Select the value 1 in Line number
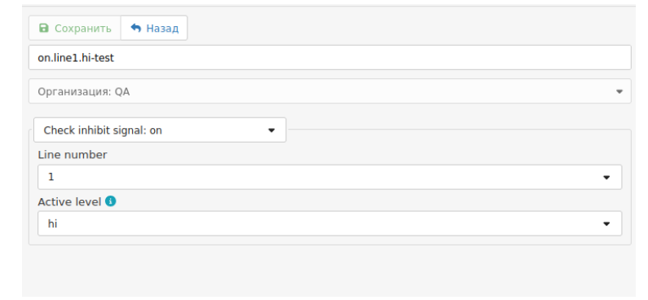The width and height of the screenshot is (648, 300). tap(51, 177)
